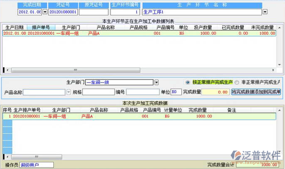Click the 操作员 field showing 超级用户
This screenshot has height=169, width=285.
pos(37,165)
